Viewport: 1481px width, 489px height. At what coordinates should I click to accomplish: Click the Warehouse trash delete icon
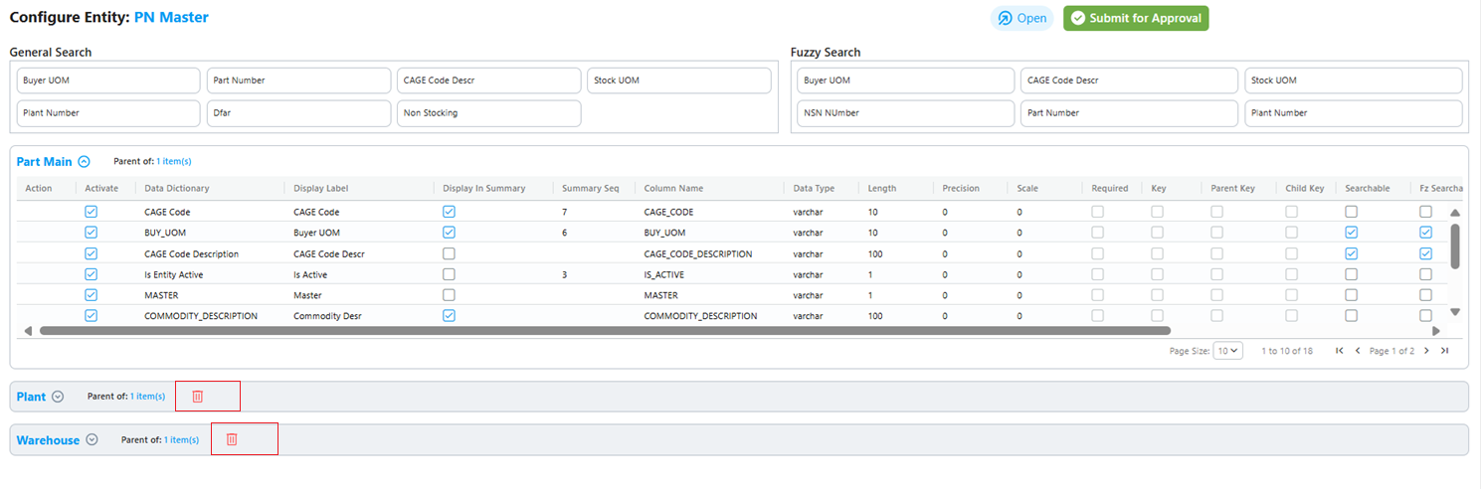pos(232,439)
